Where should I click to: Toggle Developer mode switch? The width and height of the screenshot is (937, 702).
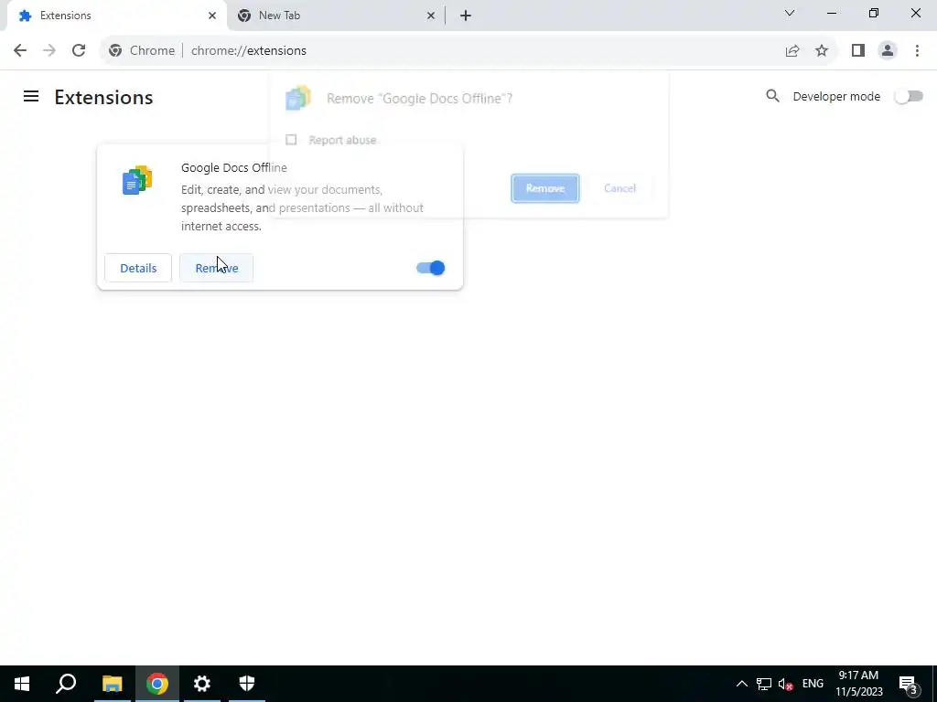click(909, 96)
